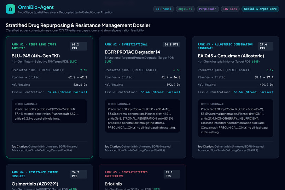Open the 6LUD PDB link under EGFR PROTAC Degrader
This screenshot has height=190, width=285.
point(108,62)
